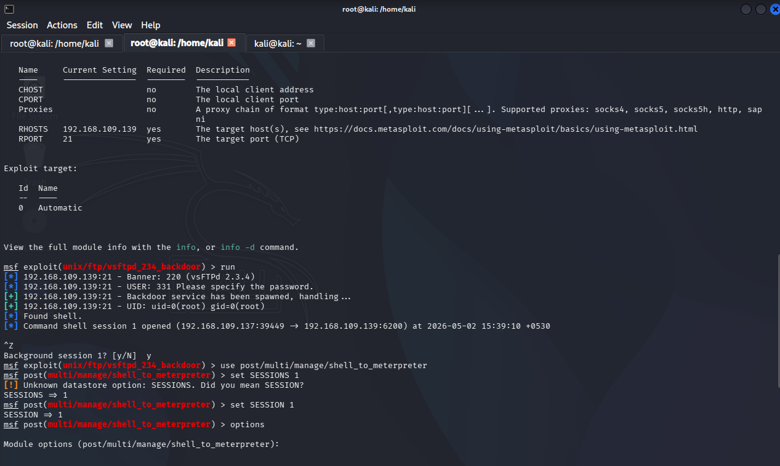Click the 'use post/multi/manage/shell_to_meterpreter' command
The image size is (780, 466).
tap(324, 366)
